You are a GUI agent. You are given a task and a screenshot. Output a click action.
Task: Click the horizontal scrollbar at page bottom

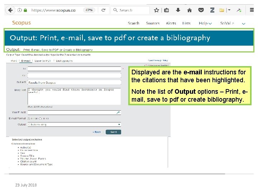[117, 174]
